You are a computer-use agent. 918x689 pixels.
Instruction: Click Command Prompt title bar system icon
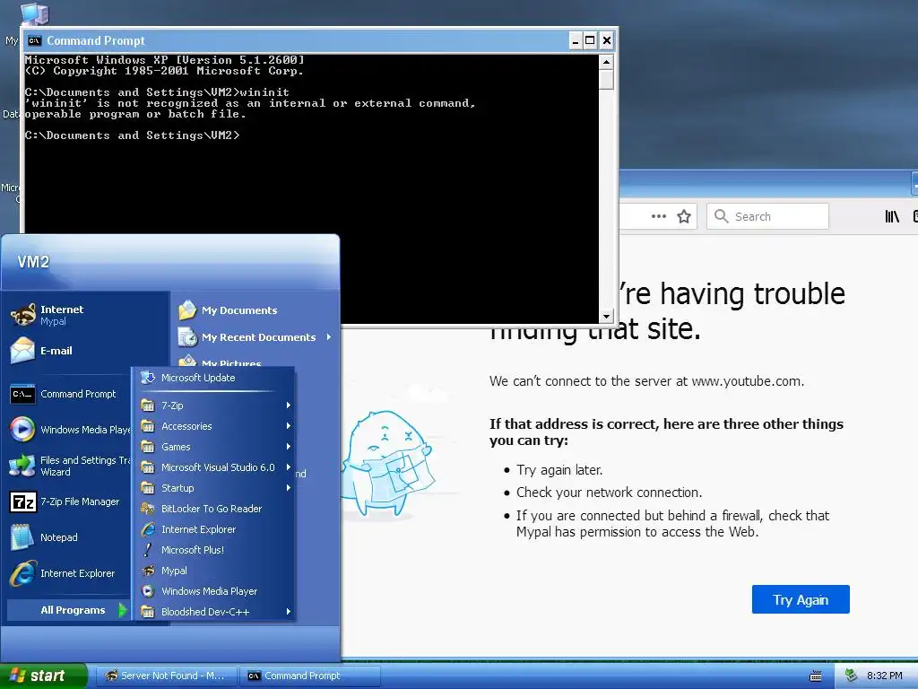tap(35, 40)
